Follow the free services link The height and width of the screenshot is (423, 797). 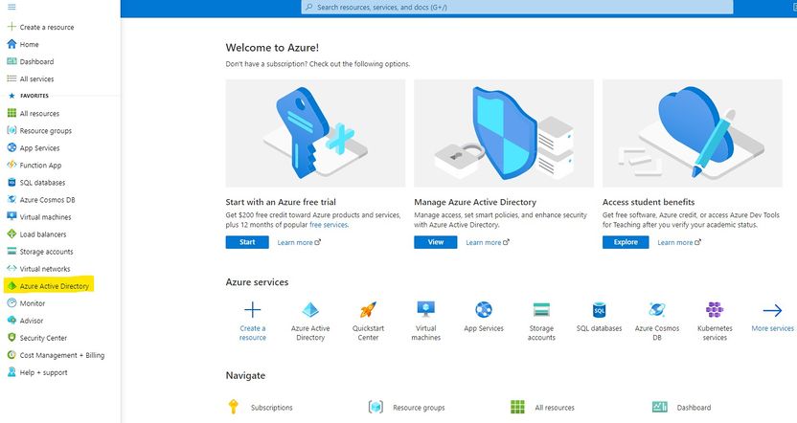tap(329, 225)
